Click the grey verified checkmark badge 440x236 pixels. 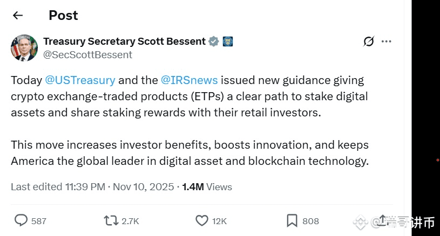pyautogui.click(x=214, y=41)
